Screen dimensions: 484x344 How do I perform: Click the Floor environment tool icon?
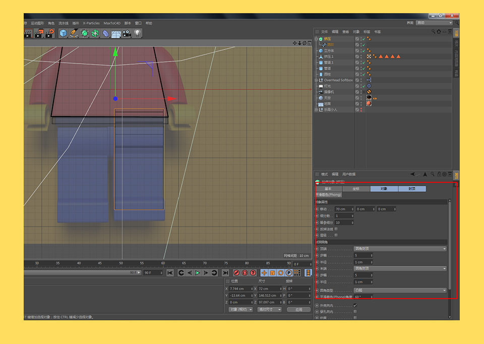coord(116,33)
